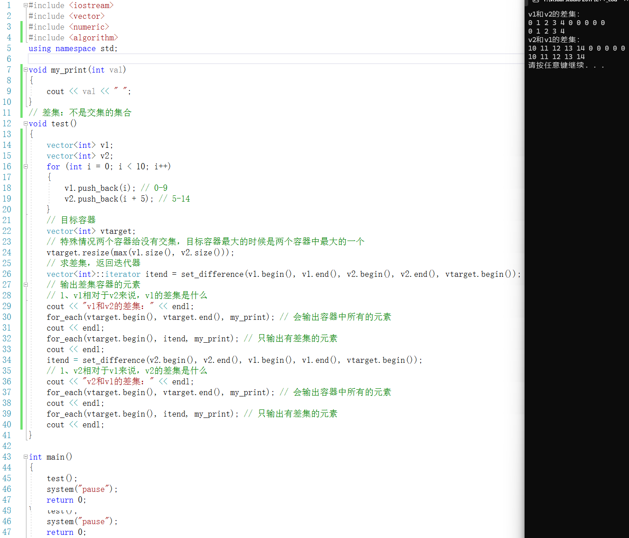The width and height of the screenshot is (629, 538).
Task: Collapse the void test() function fold marker
Action: [x=26, y=124]
